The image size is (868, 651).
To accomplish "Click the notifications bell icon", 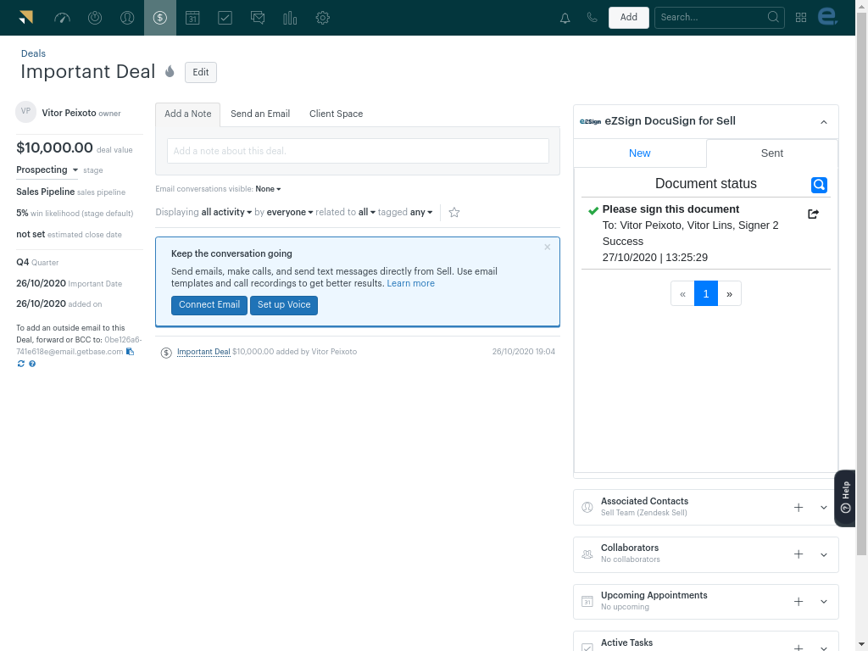I will pos(565,18).
